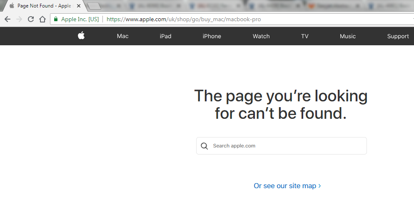Open the Support menu item
Viewport: 414px width, 211px height.
click(x=398, y=37)
